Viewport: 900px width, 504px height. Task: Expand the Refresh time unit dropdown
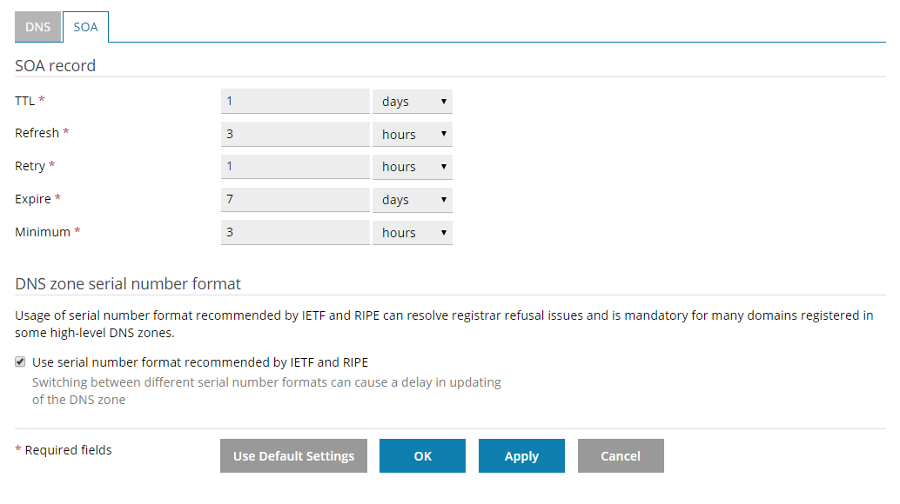pyautogui.click(x=413, y=135)
